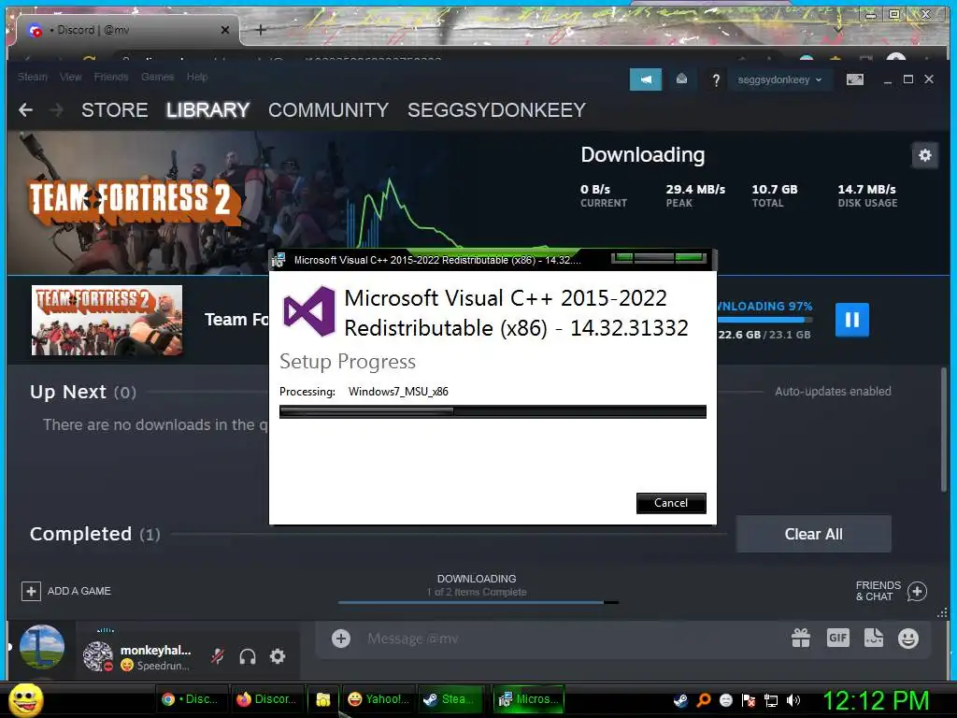This screenshot has width=957, height=718.
Task: Expand the seggsydonkeey account dropdown
Action: (779, 79)
